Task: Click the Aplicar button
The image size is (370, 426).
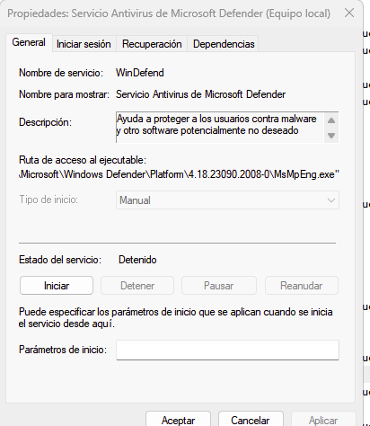Action: pyautogui.click(x=323, y=420)
